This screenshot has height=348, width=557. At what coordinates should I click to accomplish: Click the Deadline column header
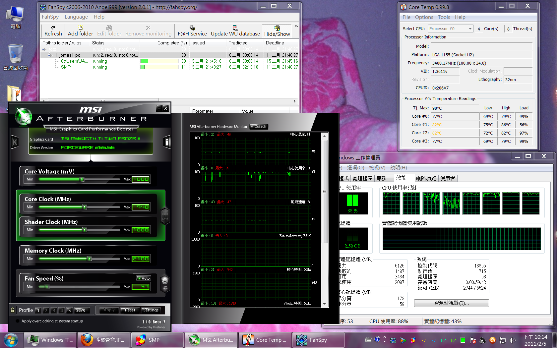click(281, 43)
